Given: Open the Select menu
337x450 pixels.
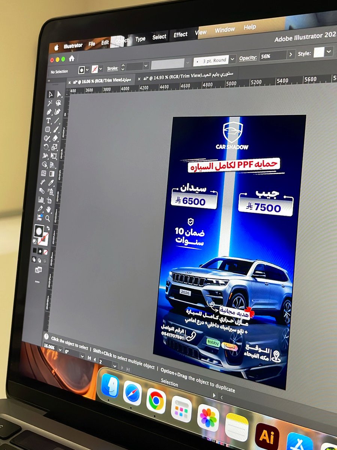Looking at the screenshot, I should click(159, 37).
